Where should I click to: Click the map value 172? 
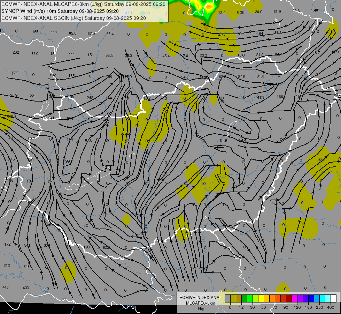(7, 244)
